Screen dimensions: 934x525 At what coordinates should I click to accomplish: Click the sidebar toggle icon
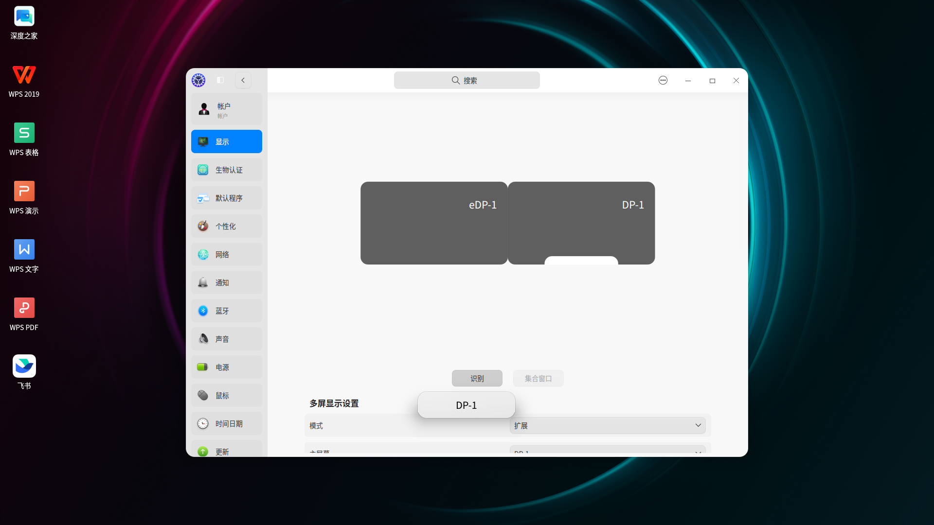coord(220,80)
